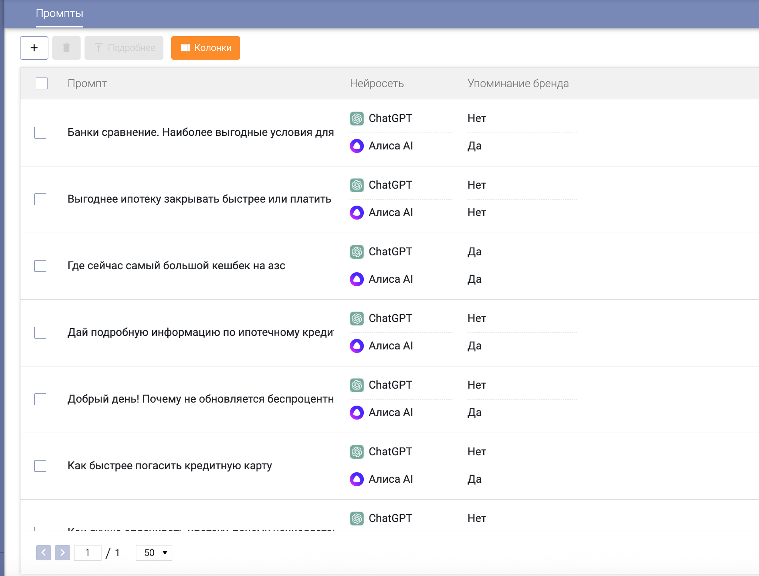Click the Подробнее button
The image size is (759, 576).
click(124, 48)
